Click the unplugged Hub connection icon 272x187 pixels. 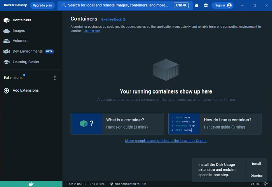(x=112, y=184)
